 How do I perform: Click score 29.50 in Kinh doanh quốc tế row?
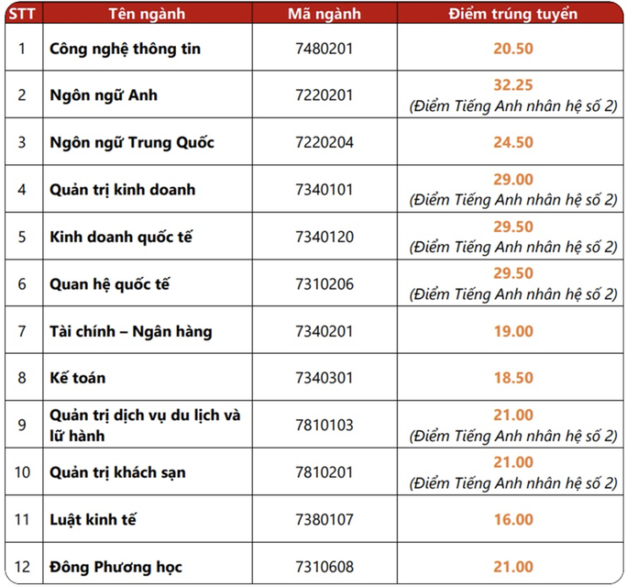513,227
